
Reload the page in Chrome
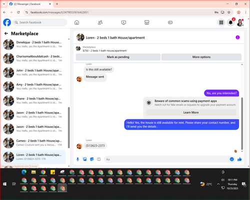click(18, 12)
